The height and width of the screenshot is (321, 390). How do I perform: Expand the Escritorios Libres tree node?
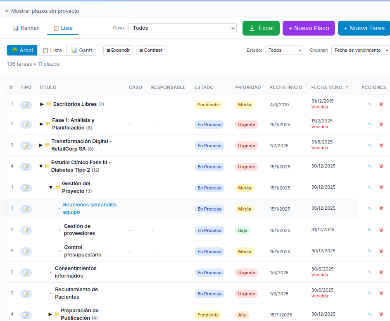tap(42, 104)
